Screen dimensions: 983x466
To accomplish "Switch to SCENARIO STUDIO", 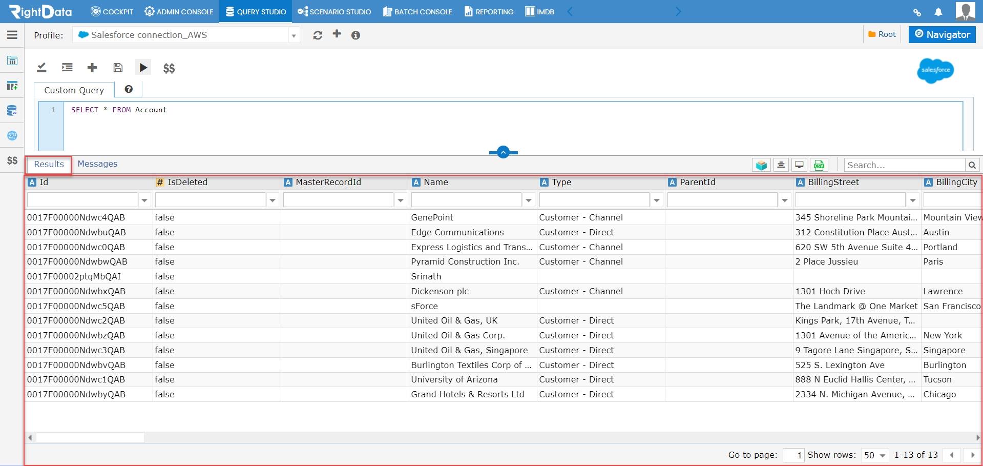I will pyautogui.click(x=334, y=12).
